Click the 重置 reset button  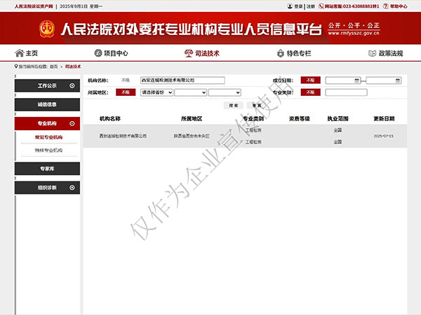(257, 105)
